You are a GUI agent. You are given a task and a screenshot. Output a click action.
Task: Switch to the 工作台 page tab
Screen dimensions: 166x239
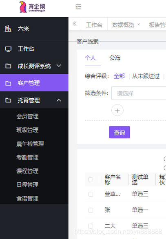pos(94,25)
